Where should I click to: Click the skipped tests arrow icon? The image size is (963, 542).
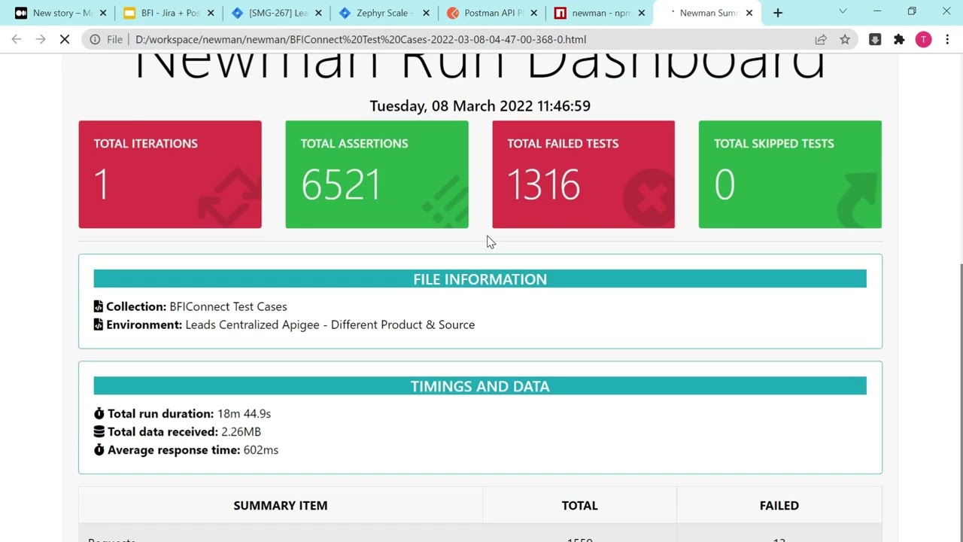point(857,199)
